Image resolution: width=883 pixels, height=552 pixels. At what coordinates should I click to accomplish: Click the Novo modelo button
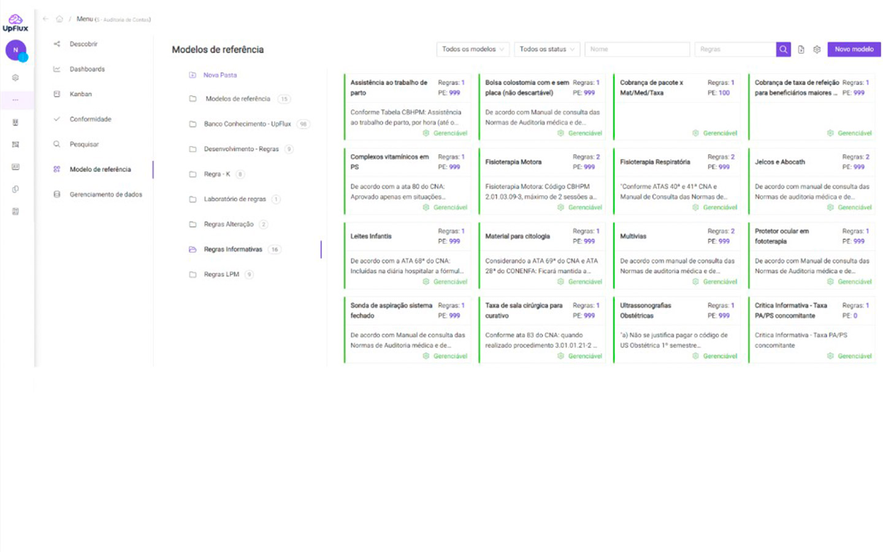(854, 50)
